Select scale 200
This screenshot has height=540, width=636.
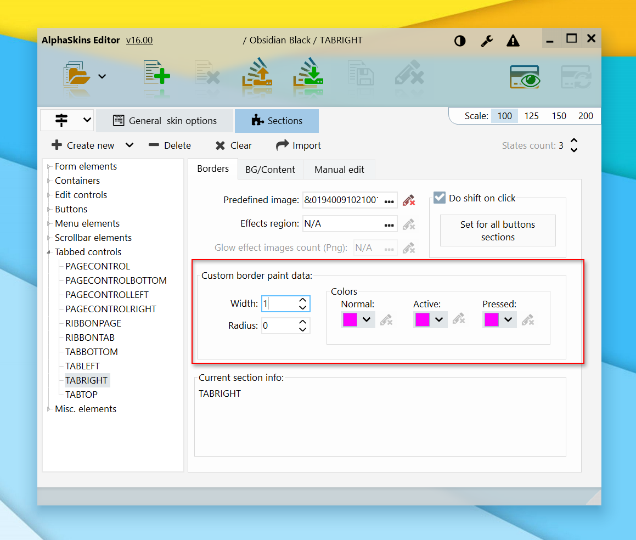(586, 116)
